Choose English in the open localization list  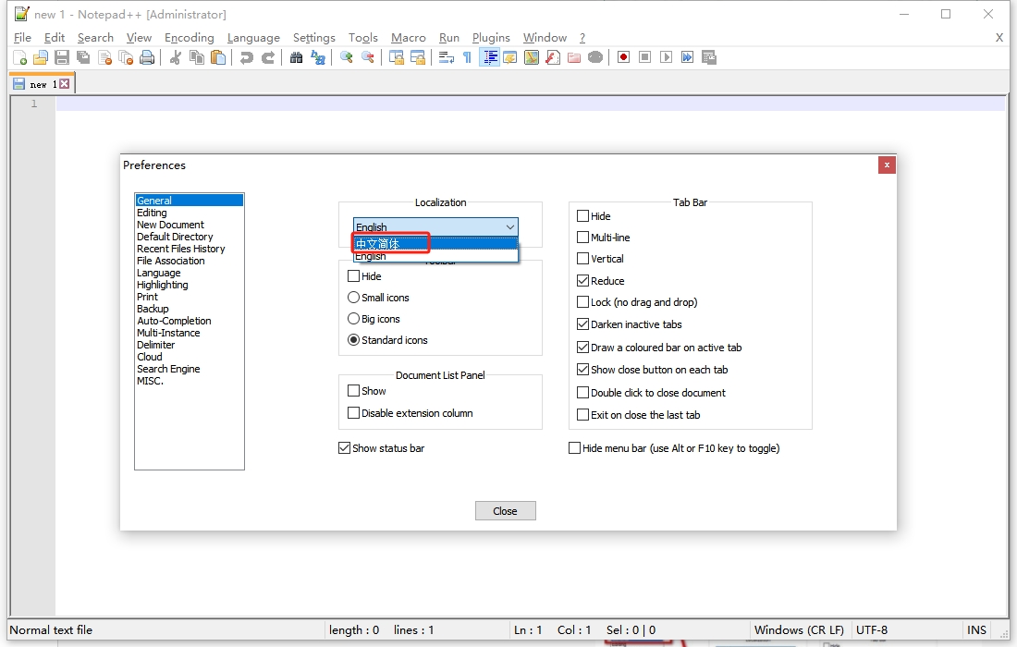click(435, 256)
